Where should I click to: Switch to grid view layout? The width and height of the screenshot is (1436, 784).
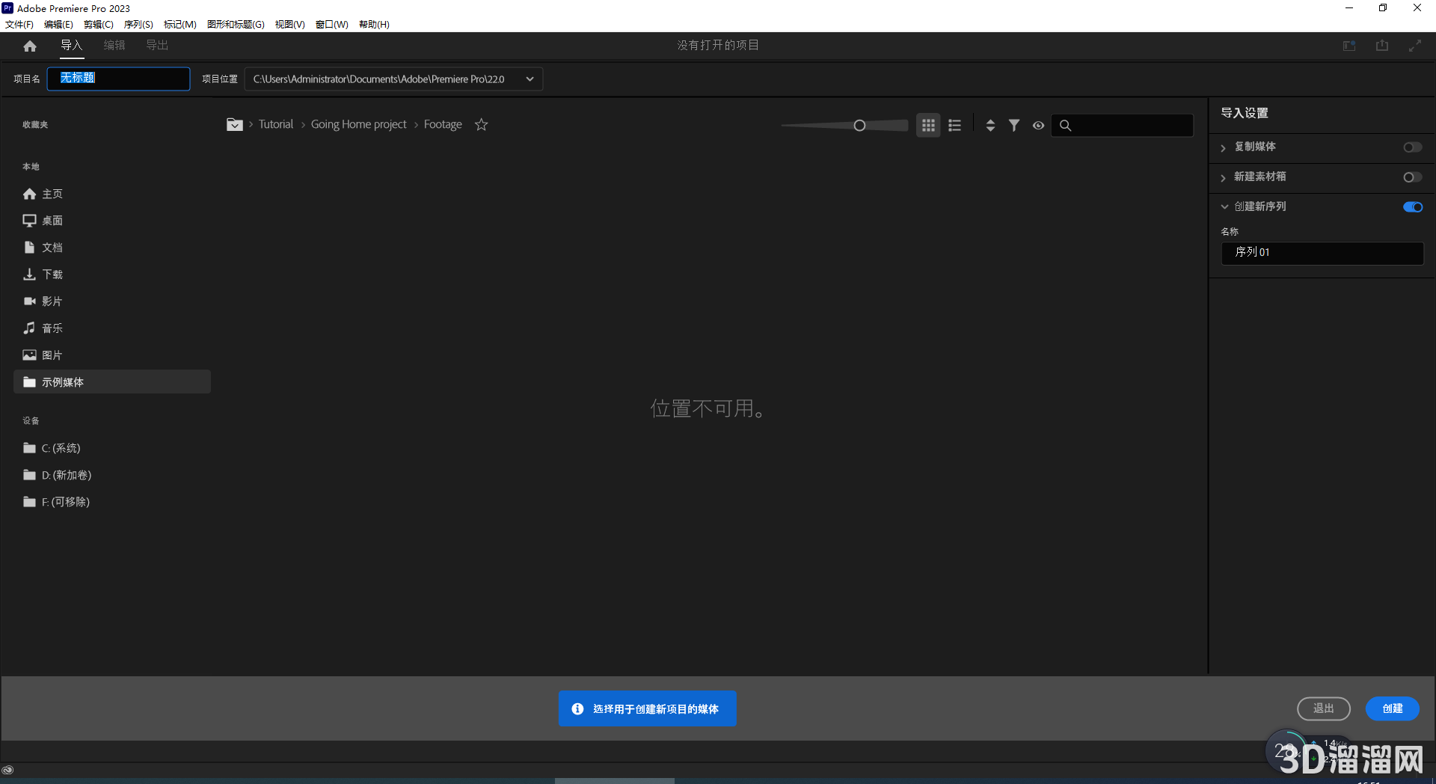click(927, 125)
